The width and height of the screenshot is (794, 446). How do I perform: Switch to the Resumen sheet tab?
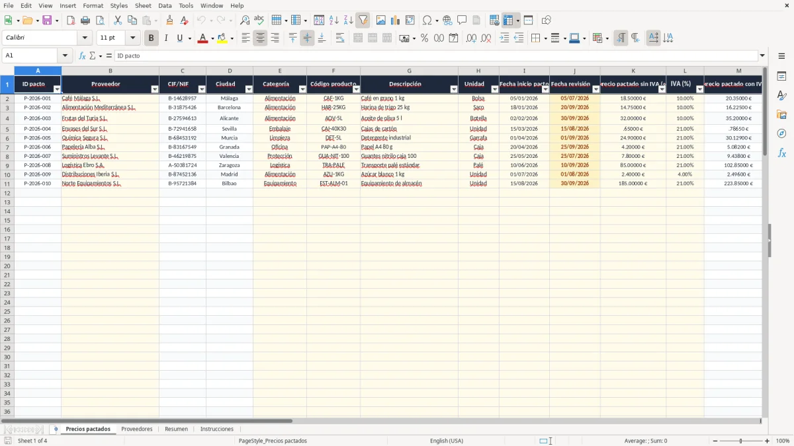[176, 429]
